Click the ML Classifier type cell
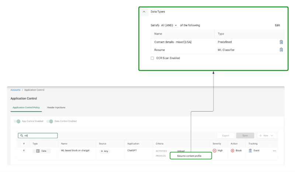Image resolution: width=295 pixels, height=172 pixels. click(x=226, y=50)
